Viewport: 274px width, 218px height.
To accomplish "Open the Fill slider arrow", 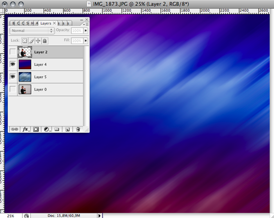I will coord(86,41).
